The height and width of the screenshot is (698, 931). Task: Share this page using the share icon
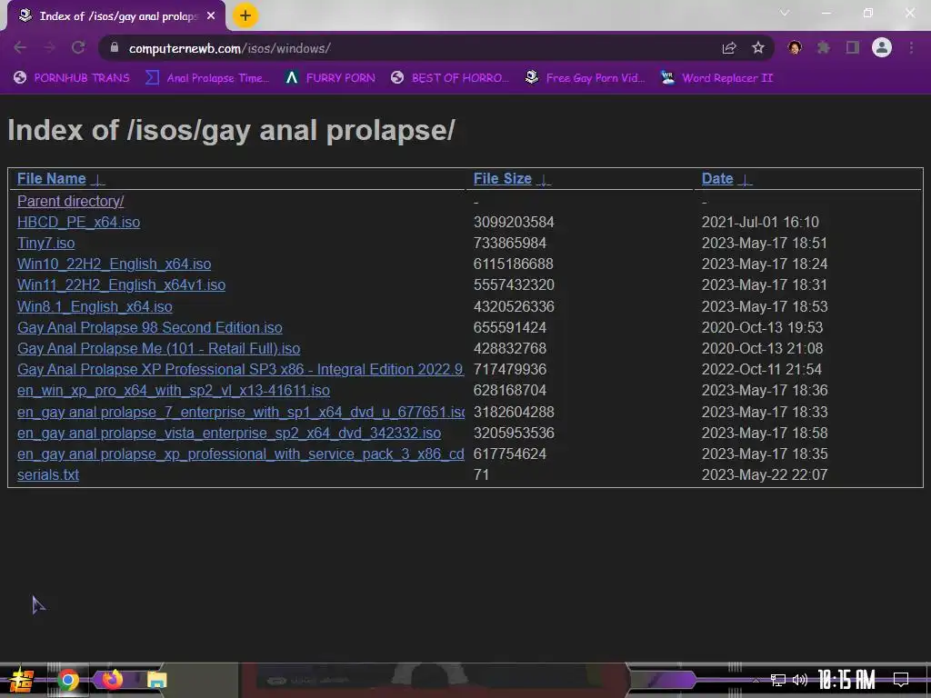(729, 48)
